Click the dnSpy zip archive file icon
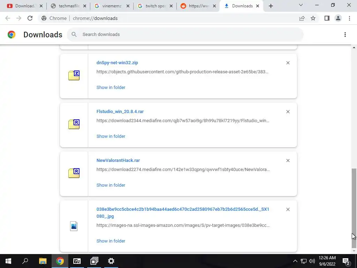 coord(74,75)
